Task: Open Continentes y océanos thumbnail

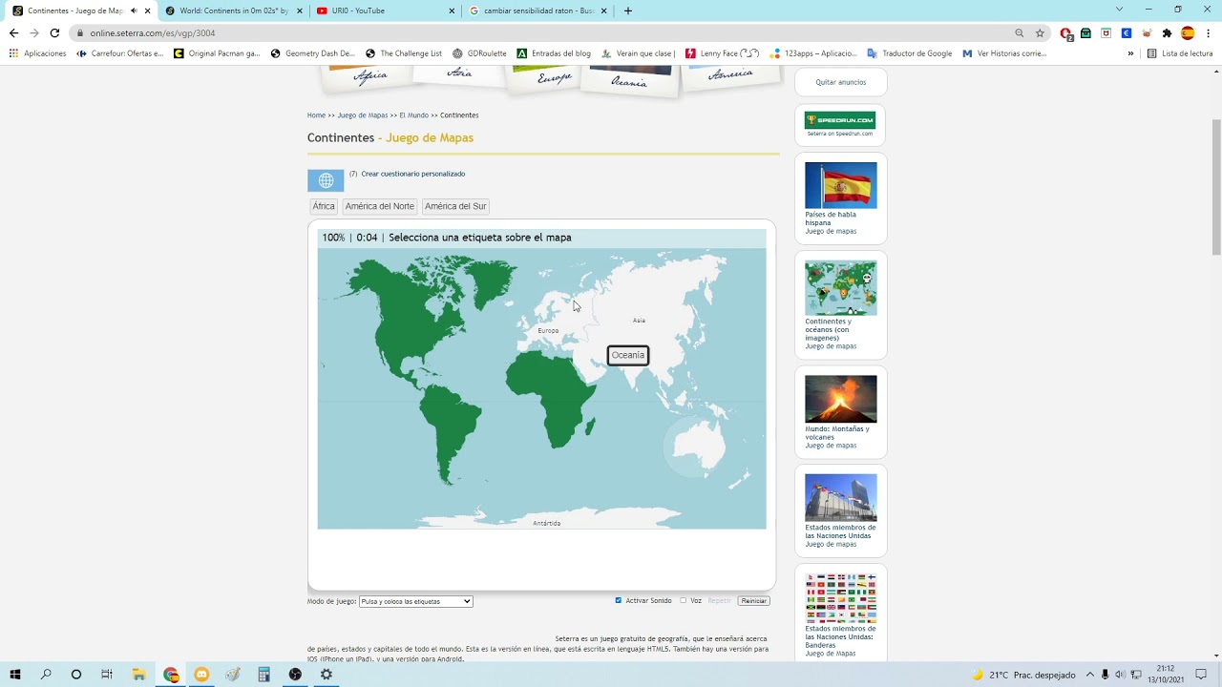Action: coord(841,288)
